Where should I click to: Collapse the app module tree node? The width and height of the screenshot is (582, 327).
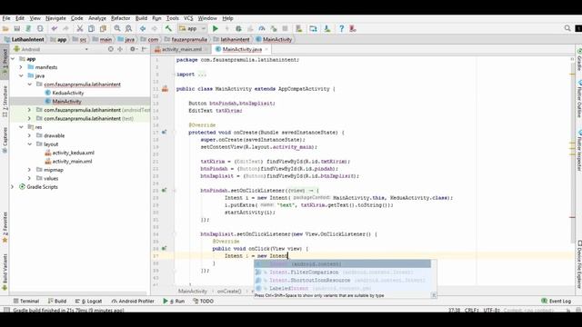coord(13,59)
